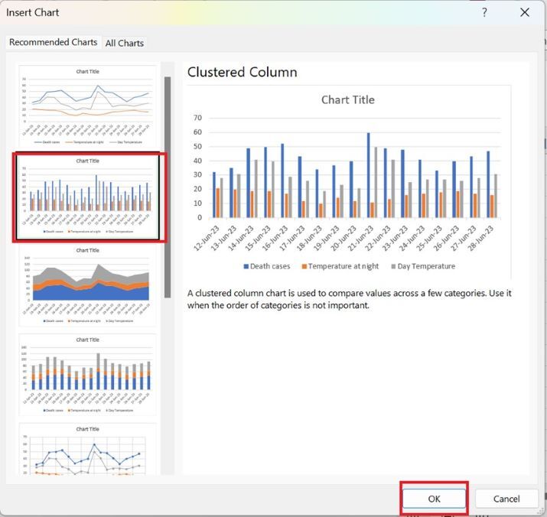
Task: Pick the stacked area chart thumbnail
Action: pos(87,286)
